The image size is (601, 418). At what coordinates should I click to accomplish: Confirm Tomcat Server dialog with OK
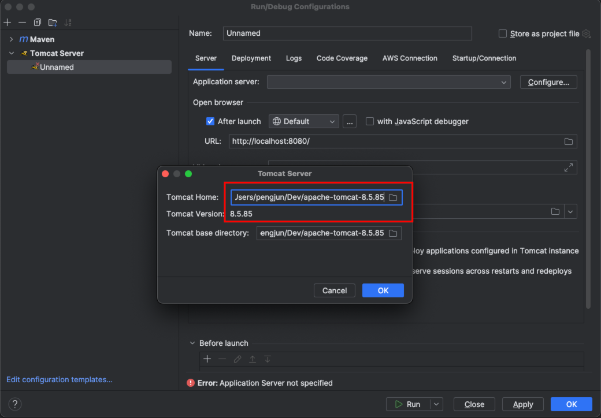point(383,290)
